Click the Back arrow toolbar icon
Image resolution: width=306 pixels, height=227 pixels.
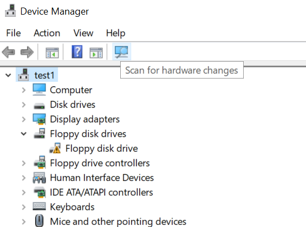[x=8, y=52]
